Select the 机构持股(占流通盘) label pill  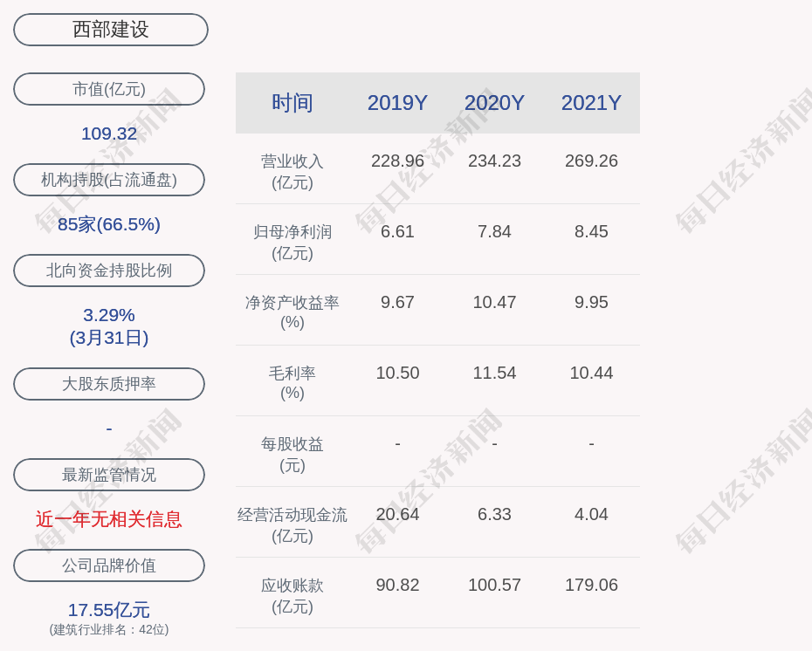[x=109, y=180]
